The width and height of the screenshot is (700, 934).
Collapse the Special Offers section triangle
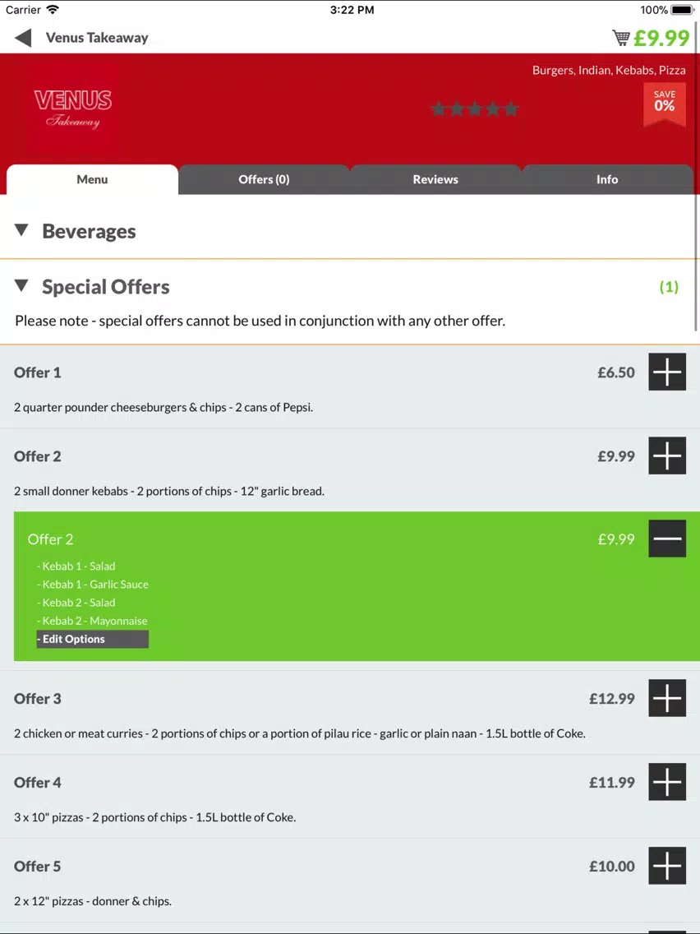[x=21, y=285]
